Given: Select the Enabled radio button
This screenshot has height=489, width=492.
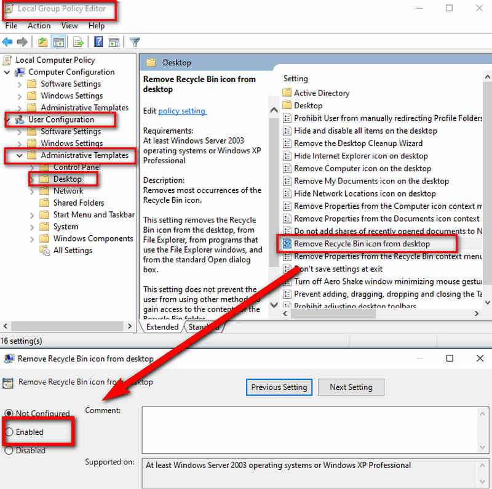Looking at the screenshot, I should 9,432.
